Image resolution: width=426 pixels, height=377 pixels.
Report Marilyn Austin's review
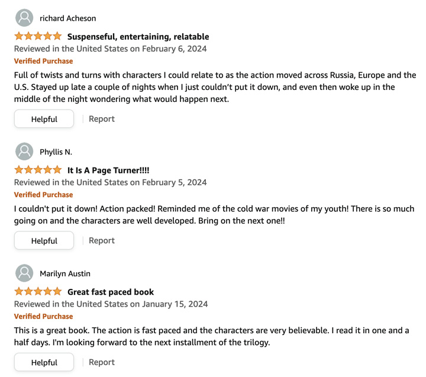click(102, 362)
